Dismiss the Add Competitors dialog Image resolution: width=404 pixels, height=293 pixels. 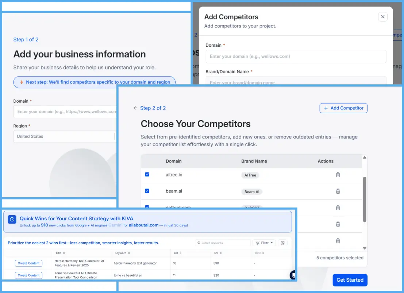pyautogui.click(x=383, y=16)
